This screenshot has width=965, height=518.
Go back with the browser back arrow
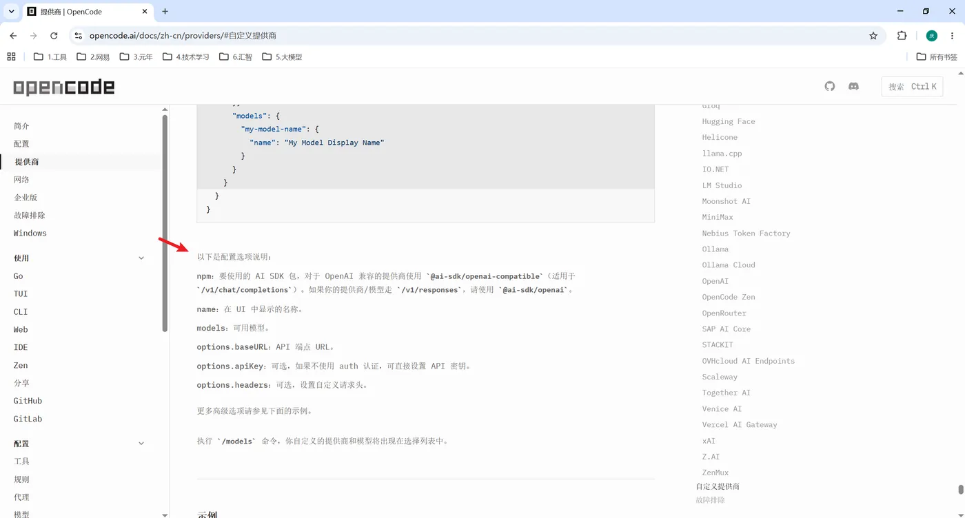click(x=13, y=36)
